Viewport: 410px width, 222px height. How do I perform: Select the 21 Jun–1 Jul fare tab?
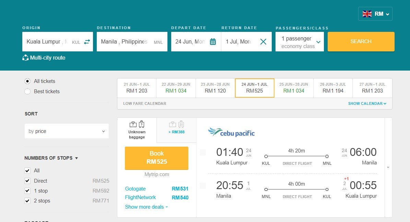pos(137,88)
